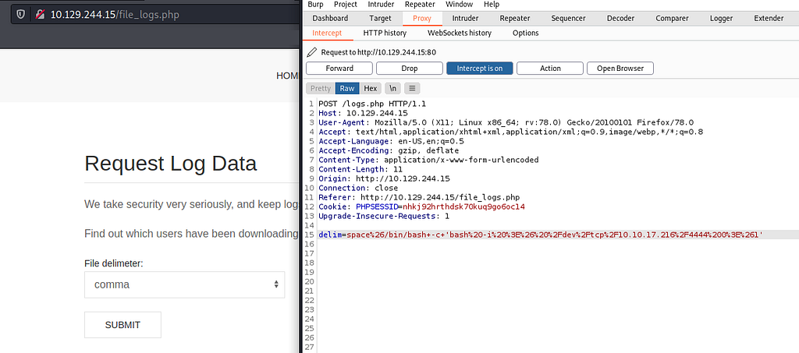The height and width of the screenshot is (353, 799).
Task: Open the WebSockets history sub-tab
Action: click(x=459, y=33)
